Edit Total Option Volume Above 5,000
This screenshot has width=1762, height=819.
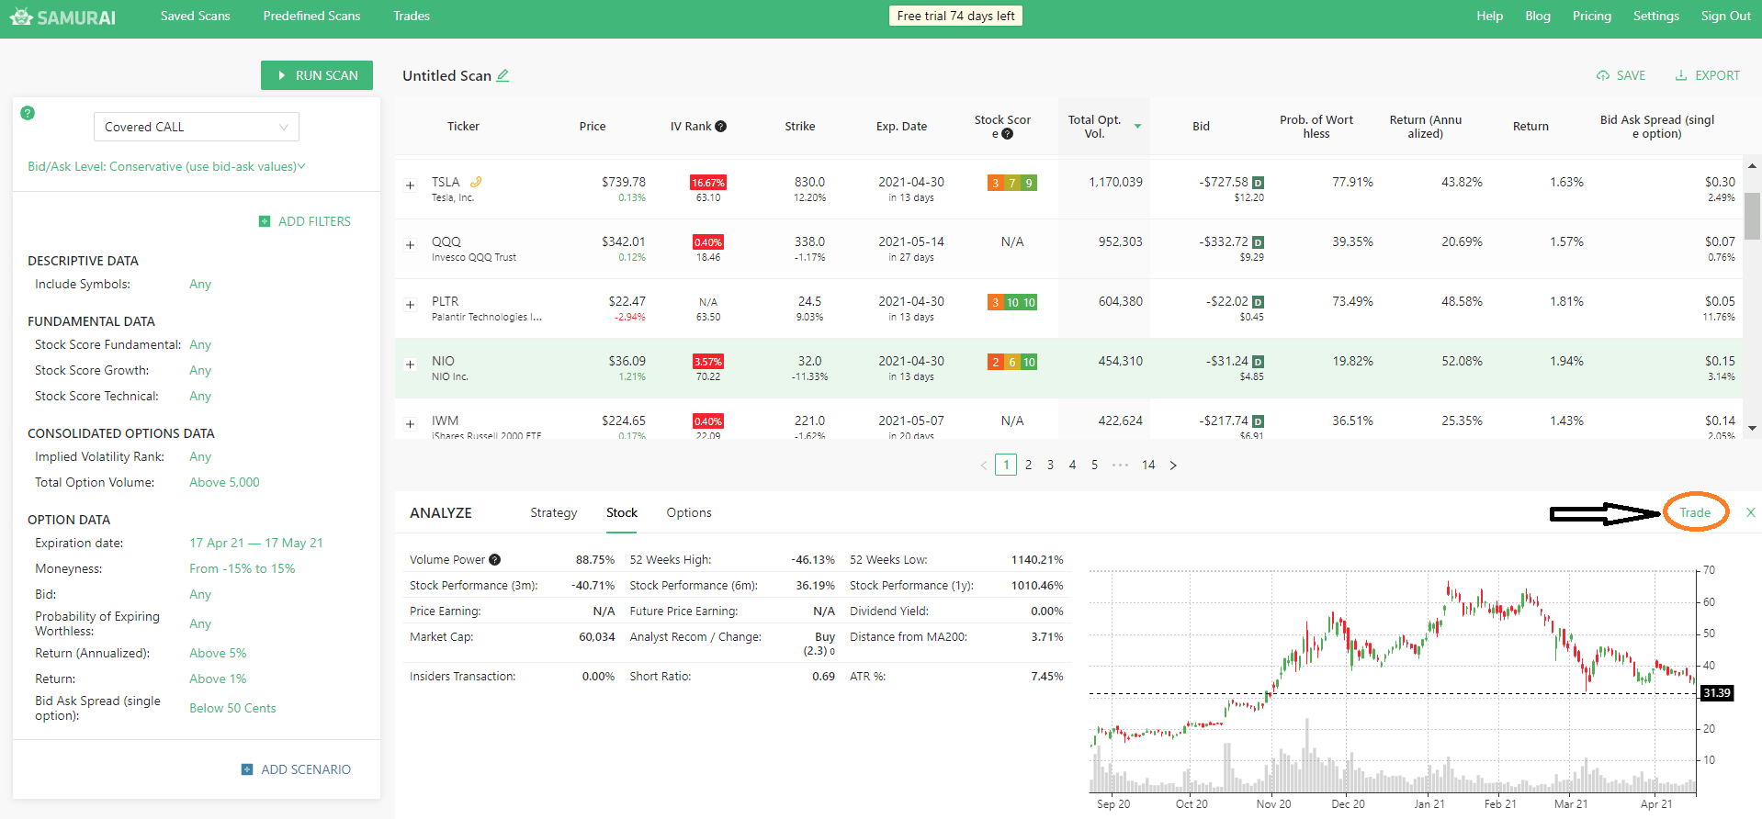[224, 482]
